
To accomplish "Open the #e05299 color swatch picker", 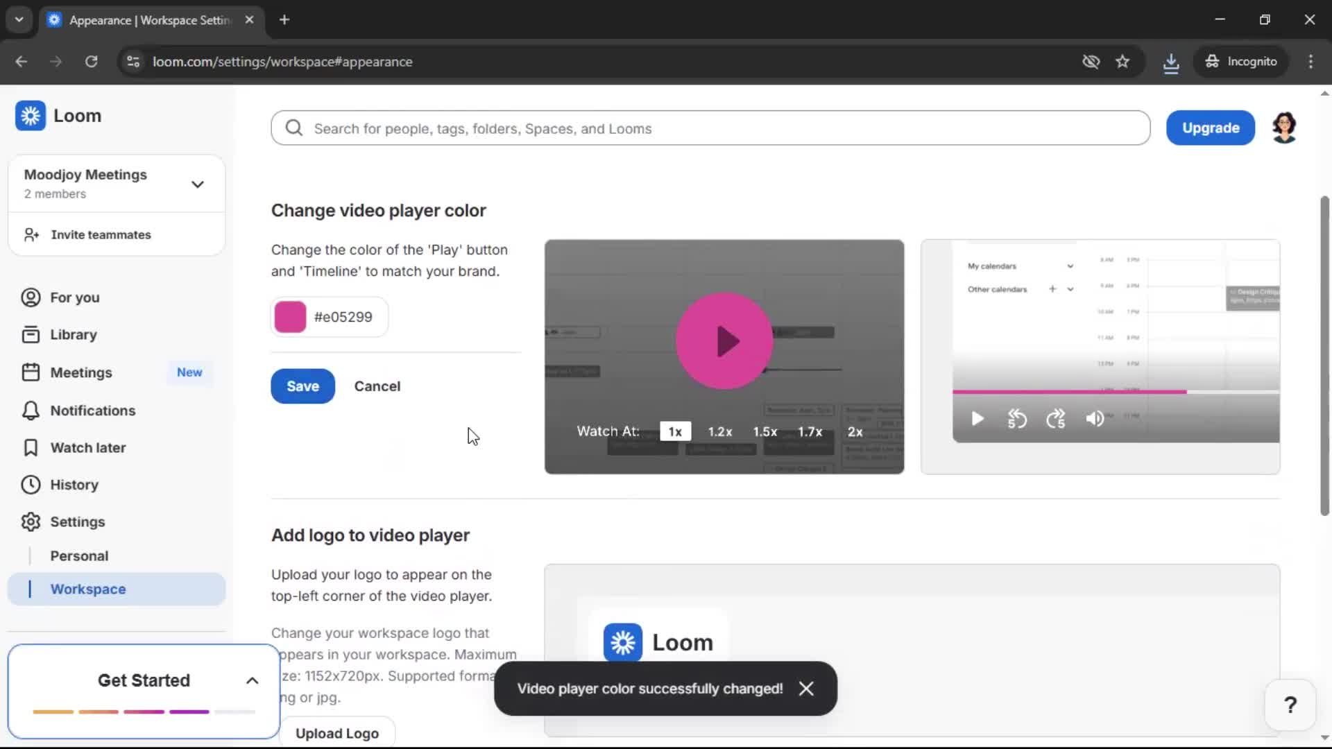I will pos(290,316).
